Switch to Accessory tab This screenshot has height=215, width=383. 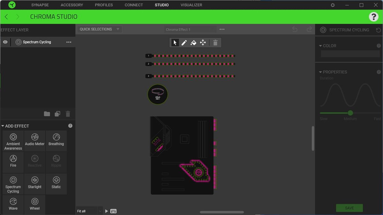[72, 5]
